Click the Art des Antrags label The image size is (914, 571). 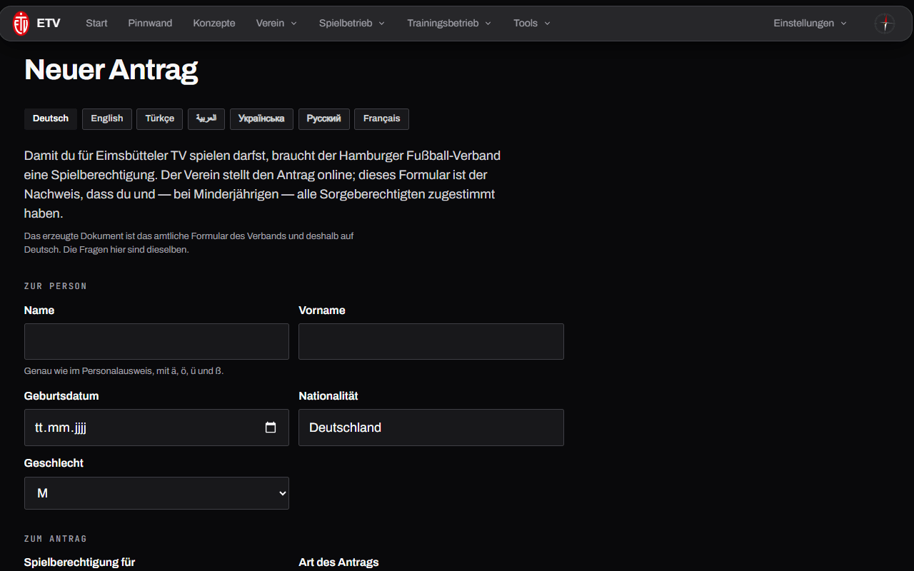click(x=338, y=562)
